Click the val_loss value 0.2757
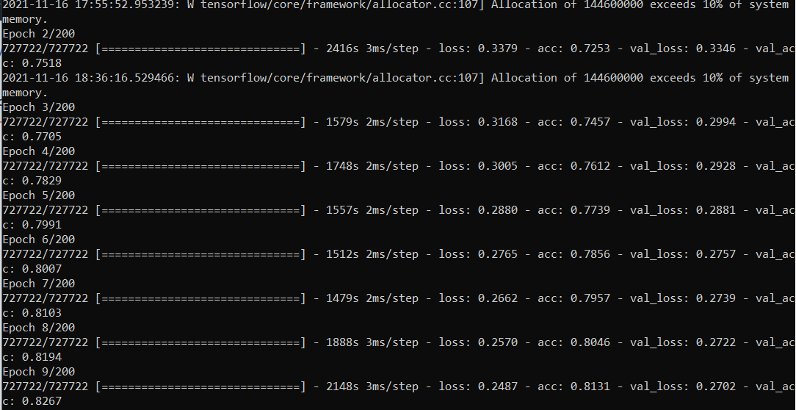Viewport: 796px width, 410px height. (x=716, y=254)
